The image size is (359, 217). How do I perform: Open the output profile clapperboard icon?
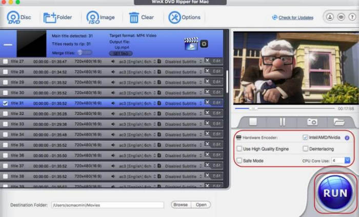(x=191, y=44)
